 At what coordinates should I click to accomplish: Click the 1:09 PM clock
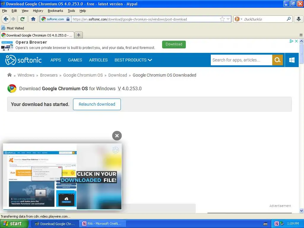(x=293, y=224)
